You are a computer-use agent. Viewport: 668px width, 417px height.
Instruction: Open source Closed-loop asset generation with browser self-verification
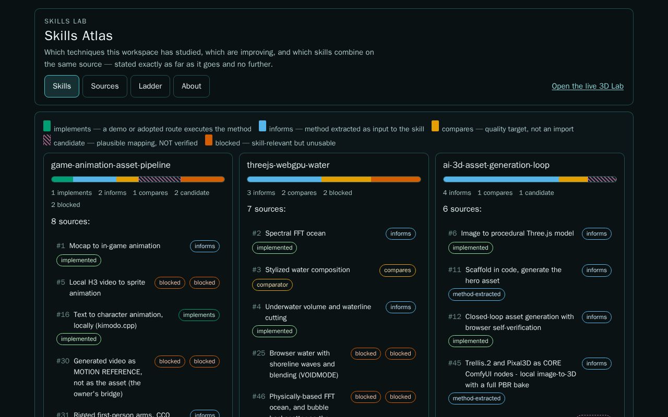(x=520, y=322)
